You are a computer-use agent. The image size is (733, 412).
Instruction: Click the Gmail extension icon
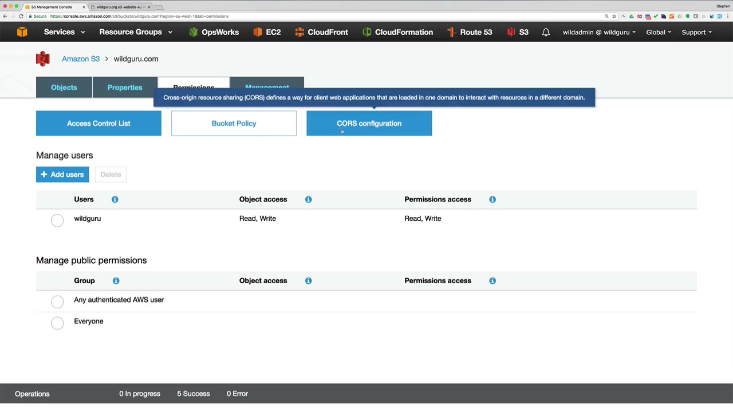[640, 16]
